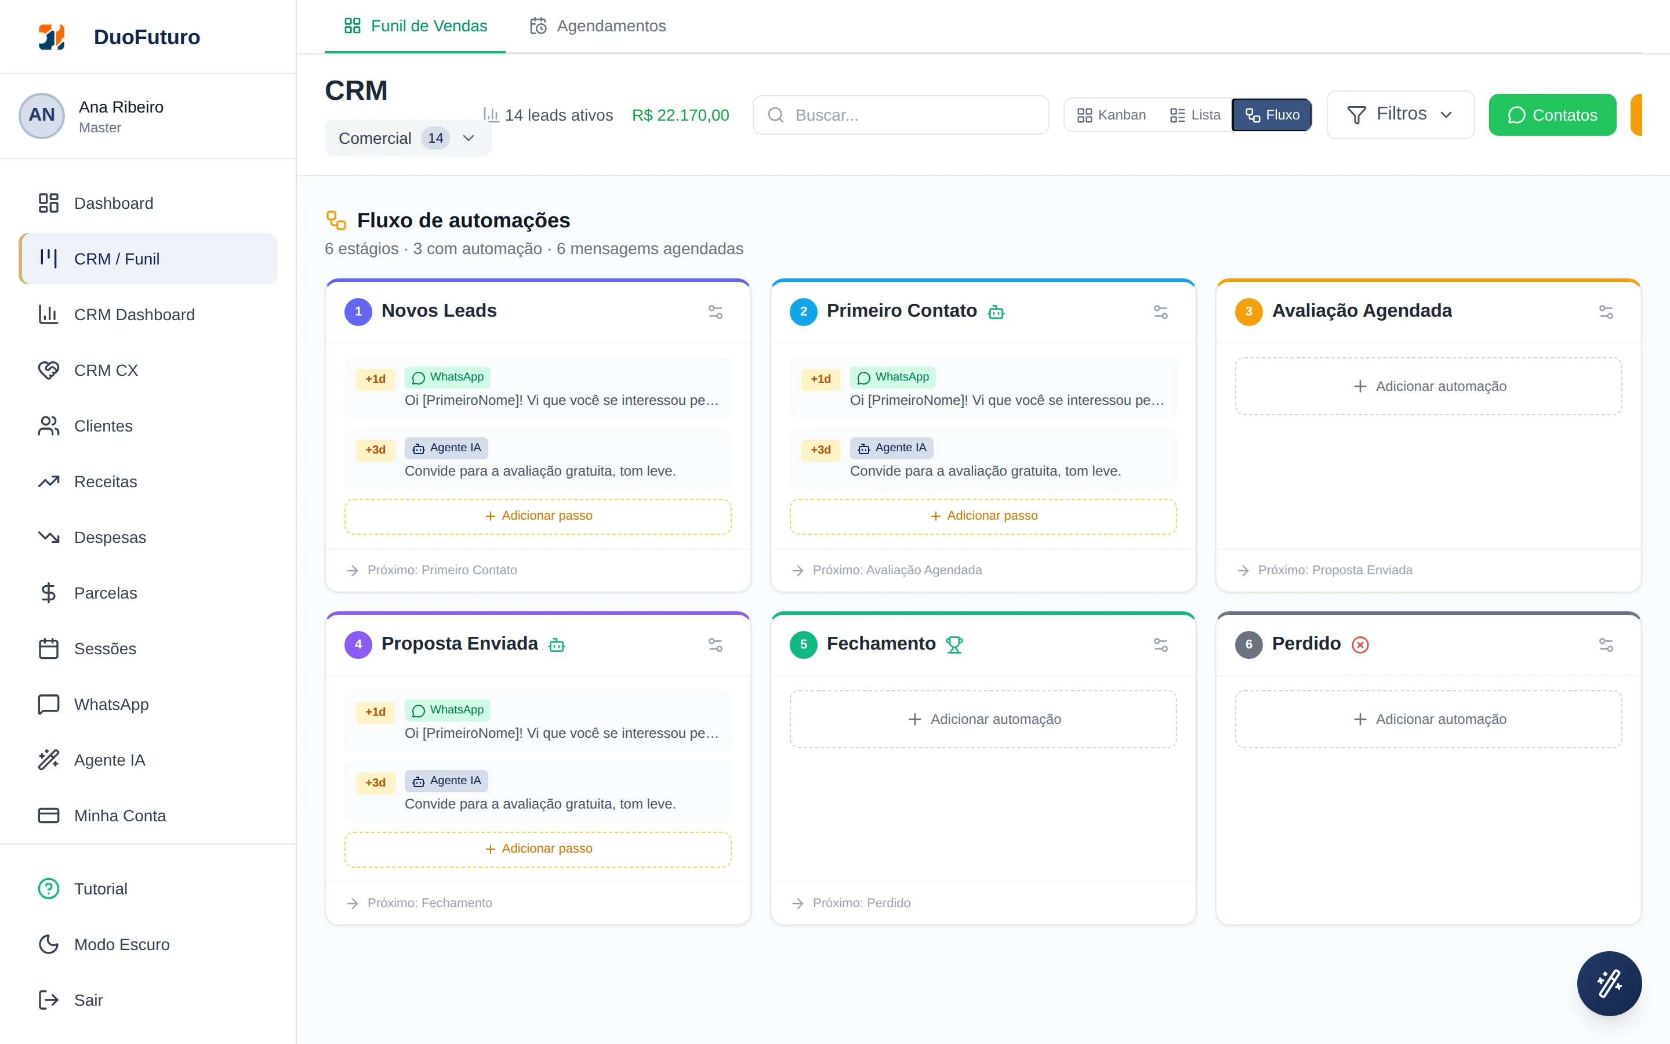Open Perdido stage settings icon
The width and height of the screenshot is (1670, 1044).
pos(1606,645)
